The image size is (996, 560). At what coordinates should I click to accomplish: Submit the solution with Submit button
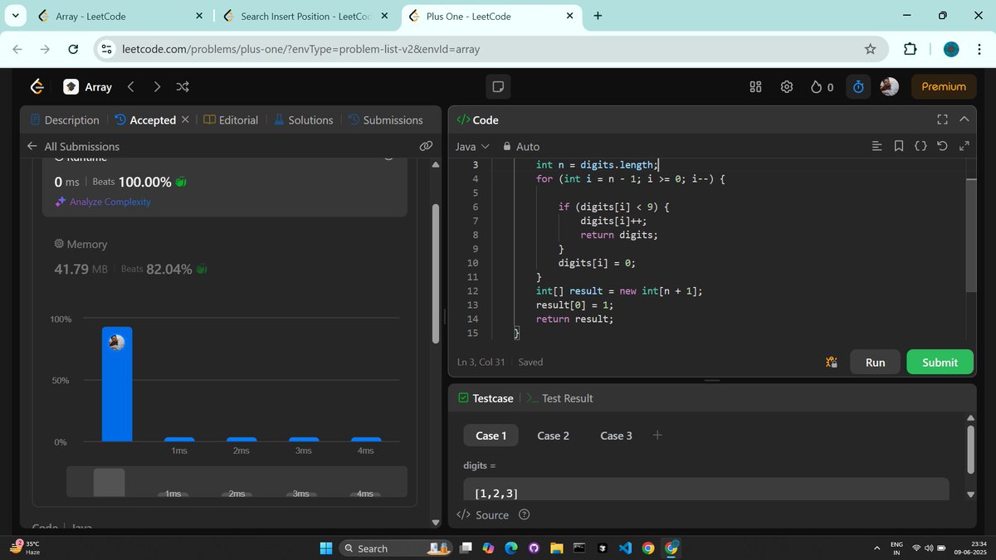940,362
